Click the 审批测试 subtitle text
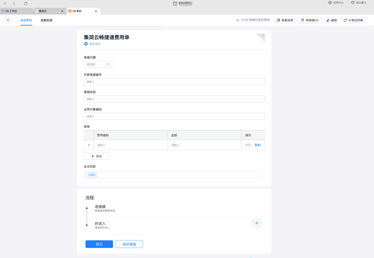 click(x=95, y=44)
